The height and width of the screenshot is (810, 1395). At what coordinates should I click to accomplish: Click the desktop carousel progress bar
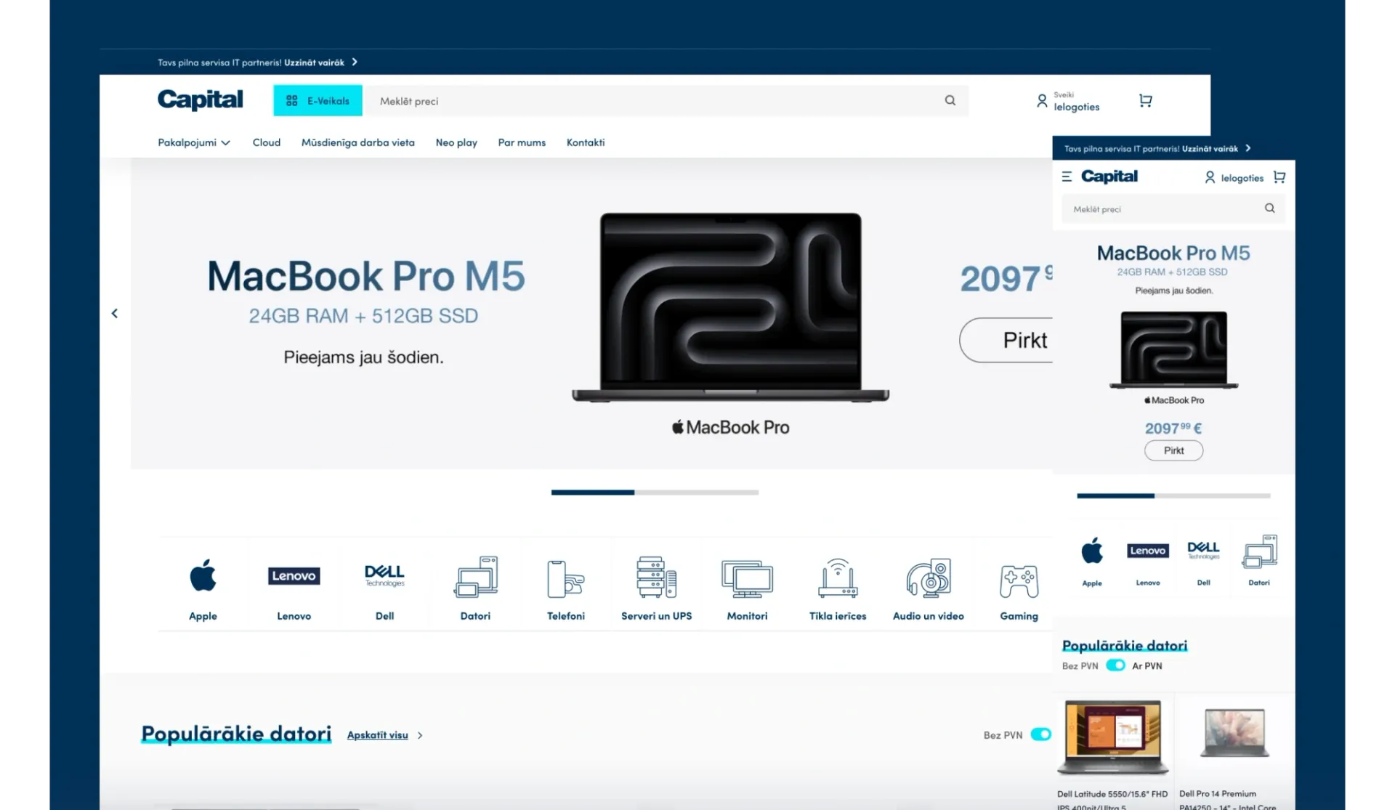[655, 493]
